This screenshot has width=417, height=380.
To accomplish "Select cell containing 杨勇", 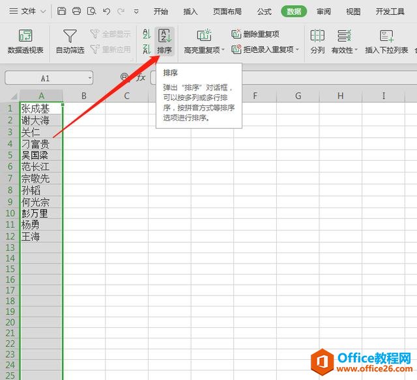I will pyautogui.click(x=42, y=225).
